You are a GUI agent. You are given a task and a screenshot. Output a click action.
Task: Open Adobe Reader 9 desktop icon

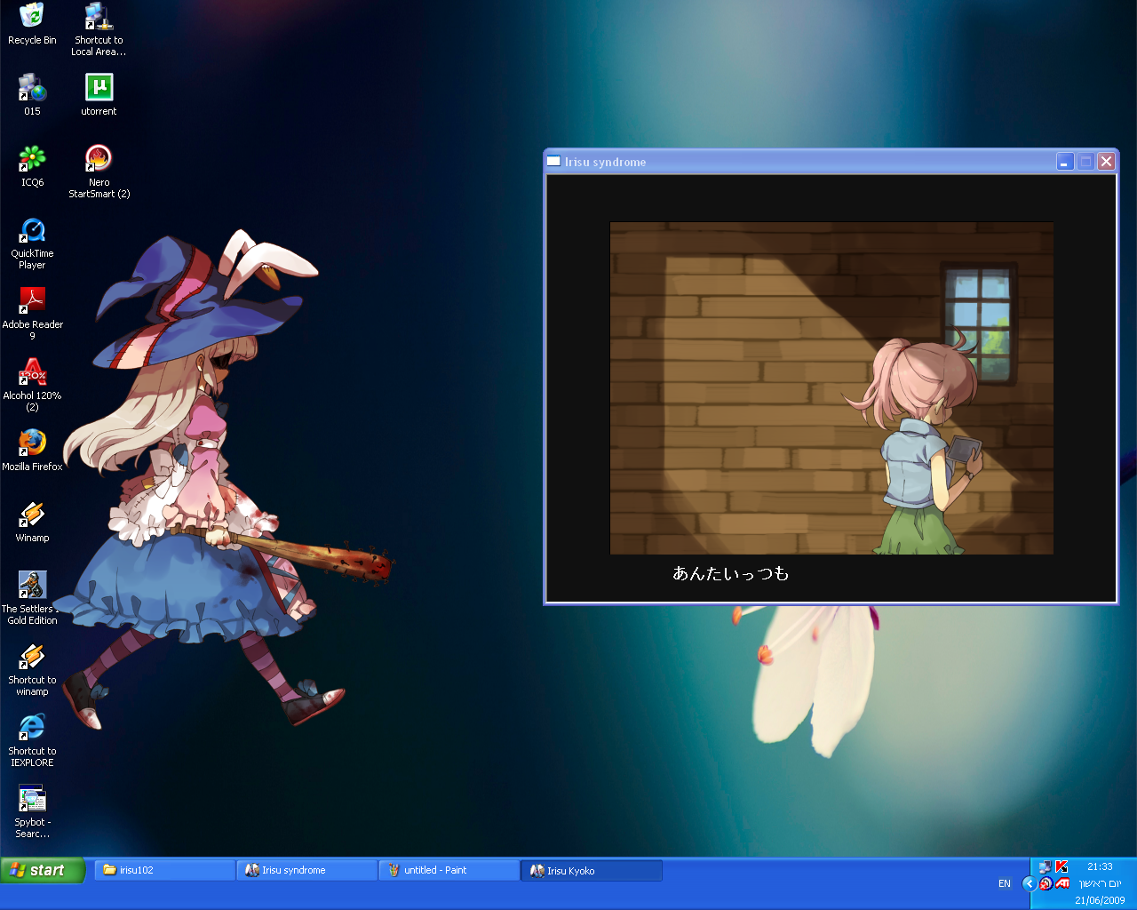[32, 314]
